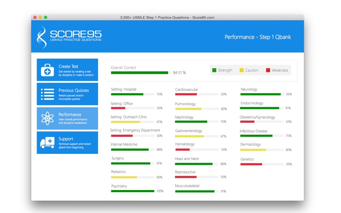Click the "Setting: Hospital" label
This screenshot has width=341, height=213.
point(124,89)
